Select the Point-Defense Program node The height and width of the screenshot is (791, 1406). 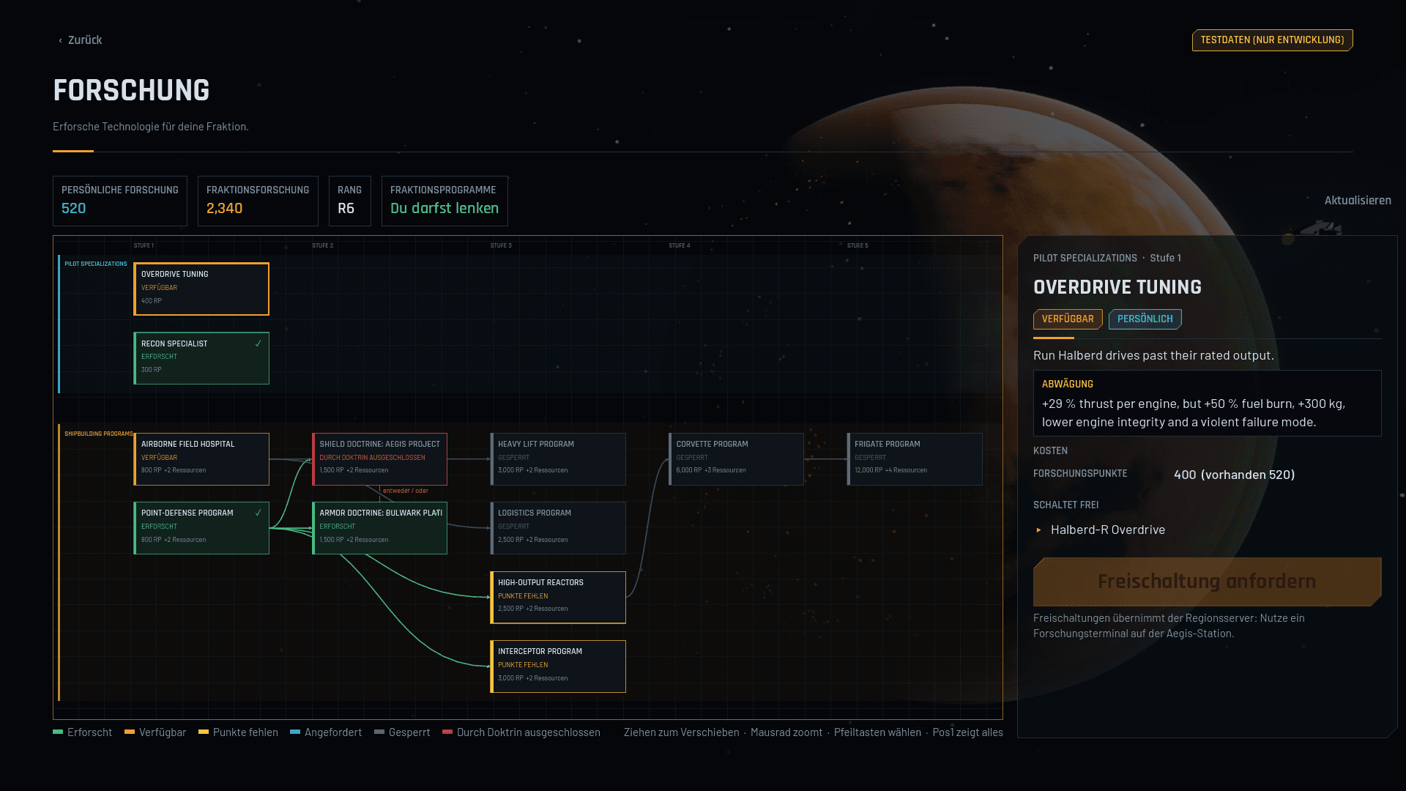(201, 528)
